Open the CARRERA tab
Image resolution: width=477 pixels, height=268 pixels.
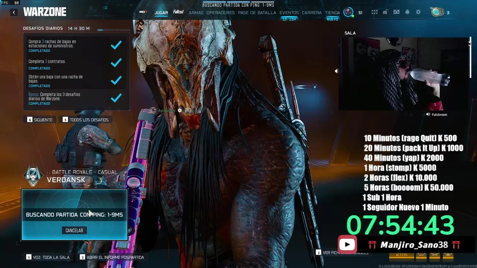pos(312,13)
